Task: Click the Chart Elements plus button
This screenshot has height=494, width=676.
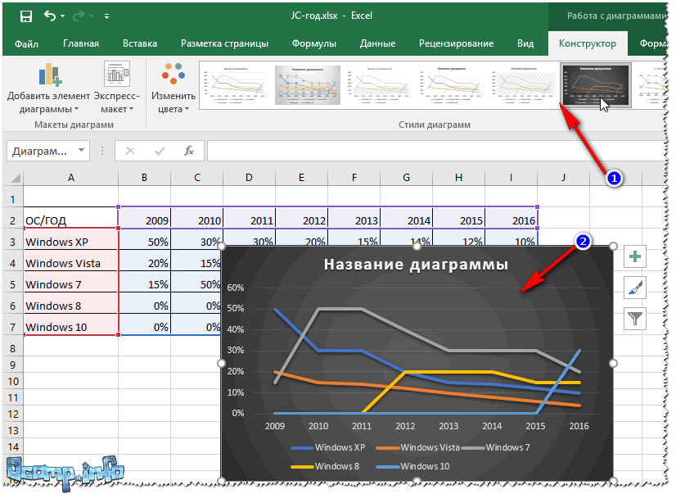Action: coord(634,256)
